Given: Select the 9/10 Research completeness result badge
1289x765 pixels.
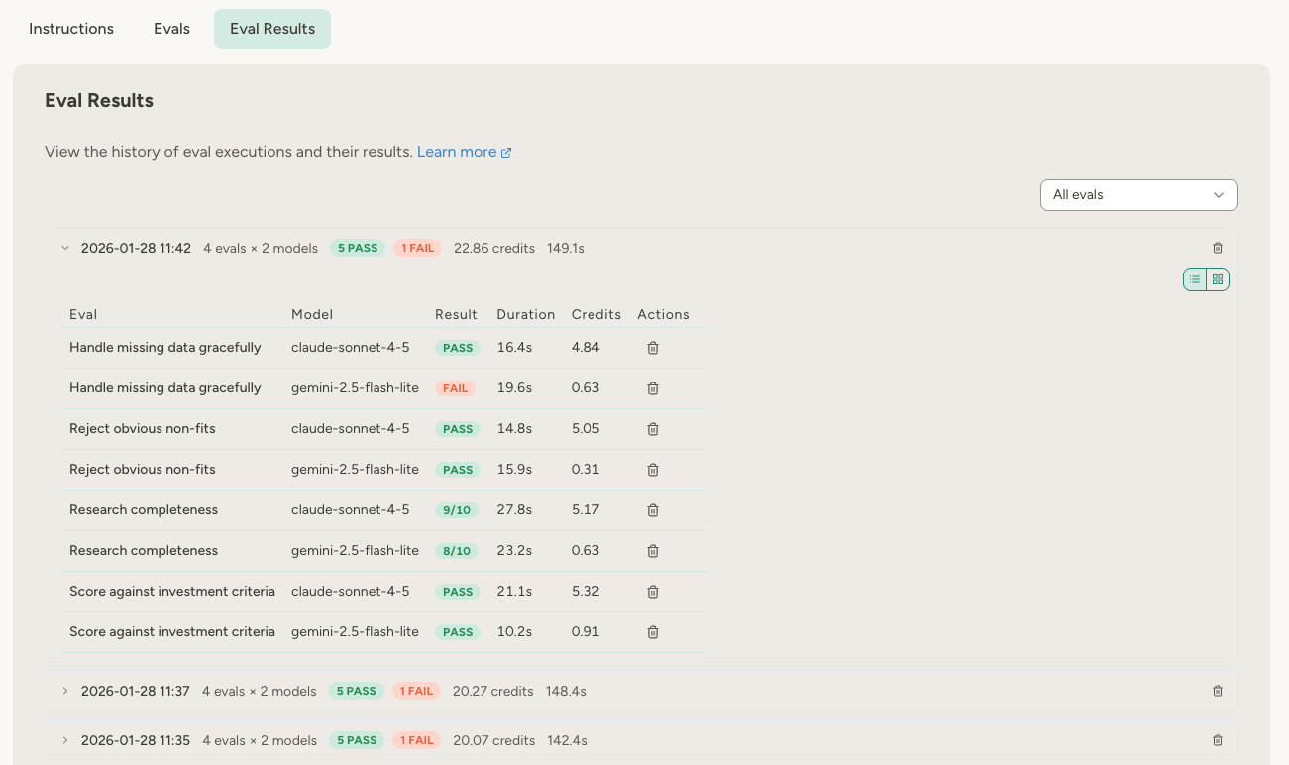Looking at the screenshot, I should coord(456,509).
